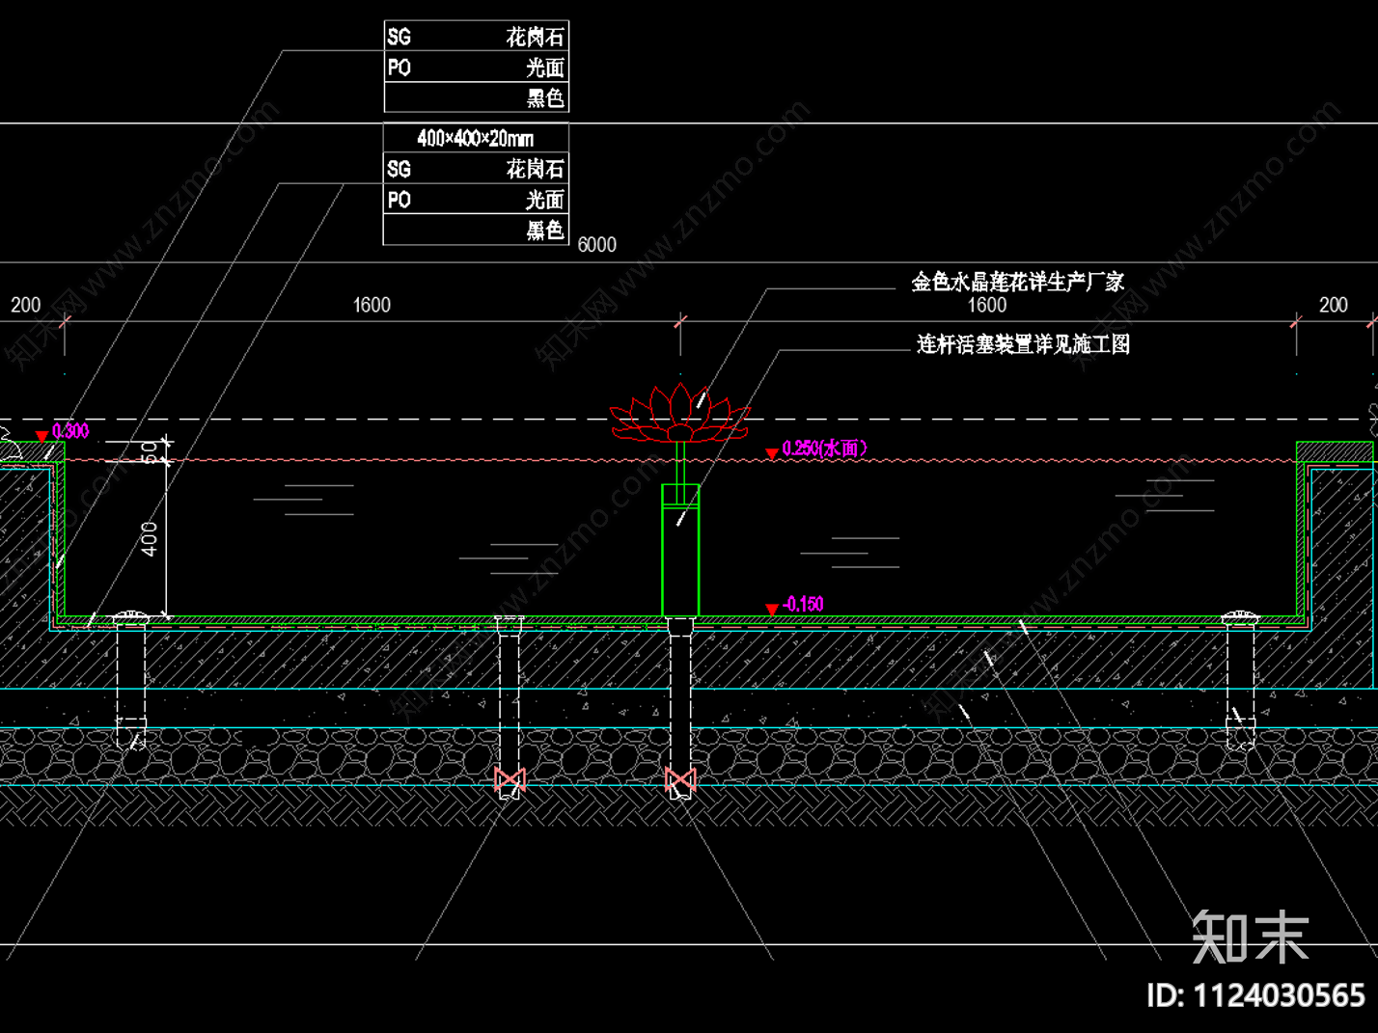Click the red triangle marker at -0.150 elevation

772,610
